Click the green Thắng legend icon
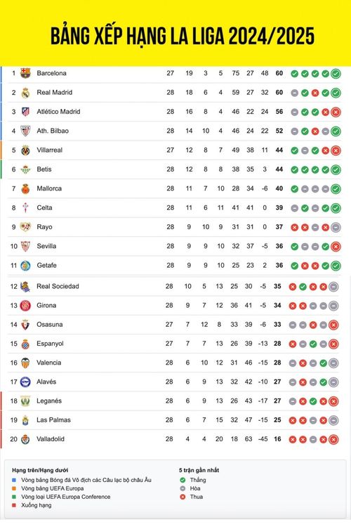The image size is (351, 527). pos(183,480)
